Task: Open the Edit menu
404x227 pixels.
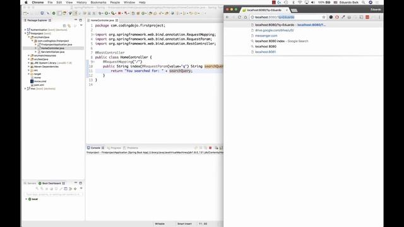Action: [59, 3]
